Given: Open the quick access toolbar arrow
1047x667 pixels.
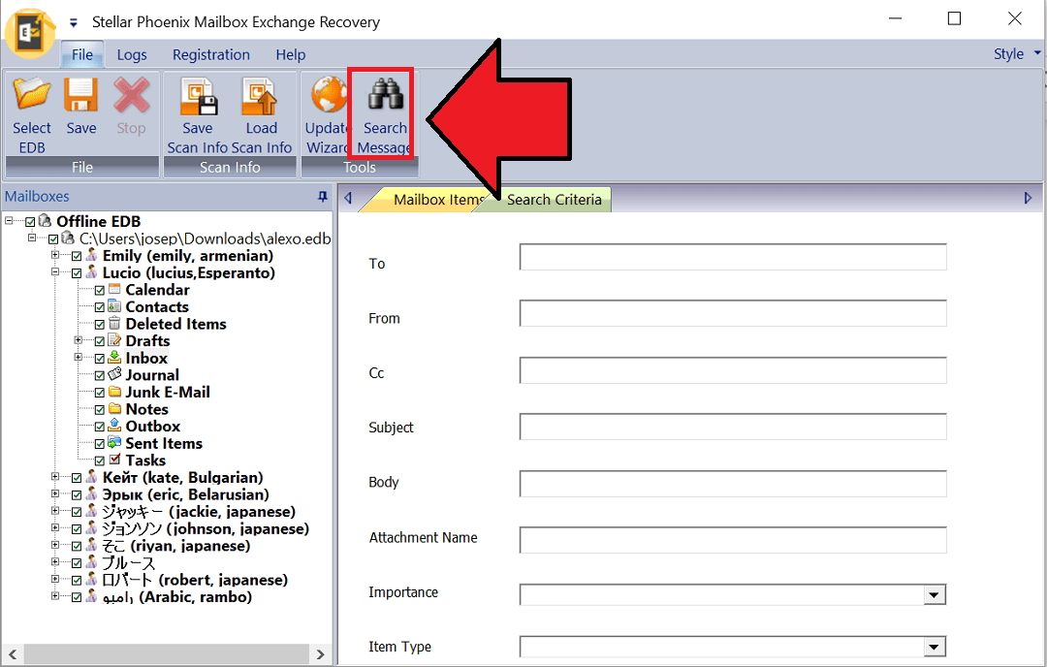Looking at the screenshot, I should tap(74, 22).
